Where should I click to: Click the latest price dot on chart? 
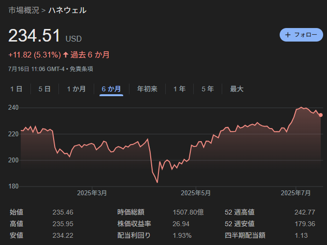tap(321, 115)
